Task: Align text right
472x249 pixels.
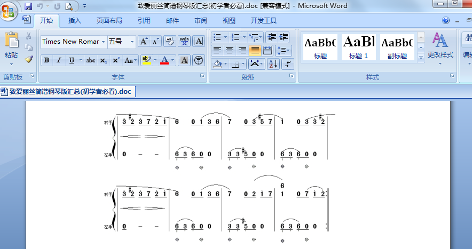Action: pos(242,51)
